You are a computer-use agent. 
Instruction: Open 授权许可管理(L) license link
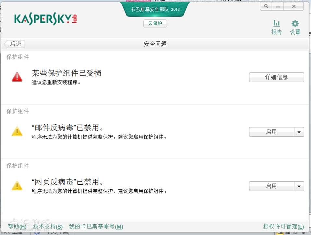[283, 227]
